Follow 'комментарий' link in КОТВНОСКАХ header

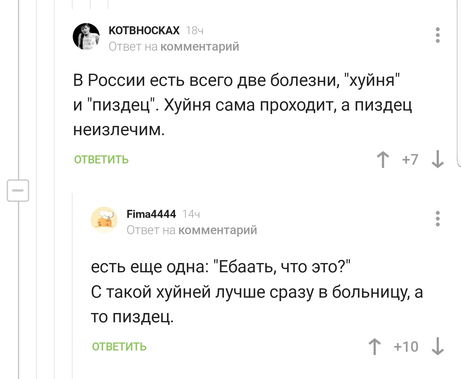click(x=200, y=47)
